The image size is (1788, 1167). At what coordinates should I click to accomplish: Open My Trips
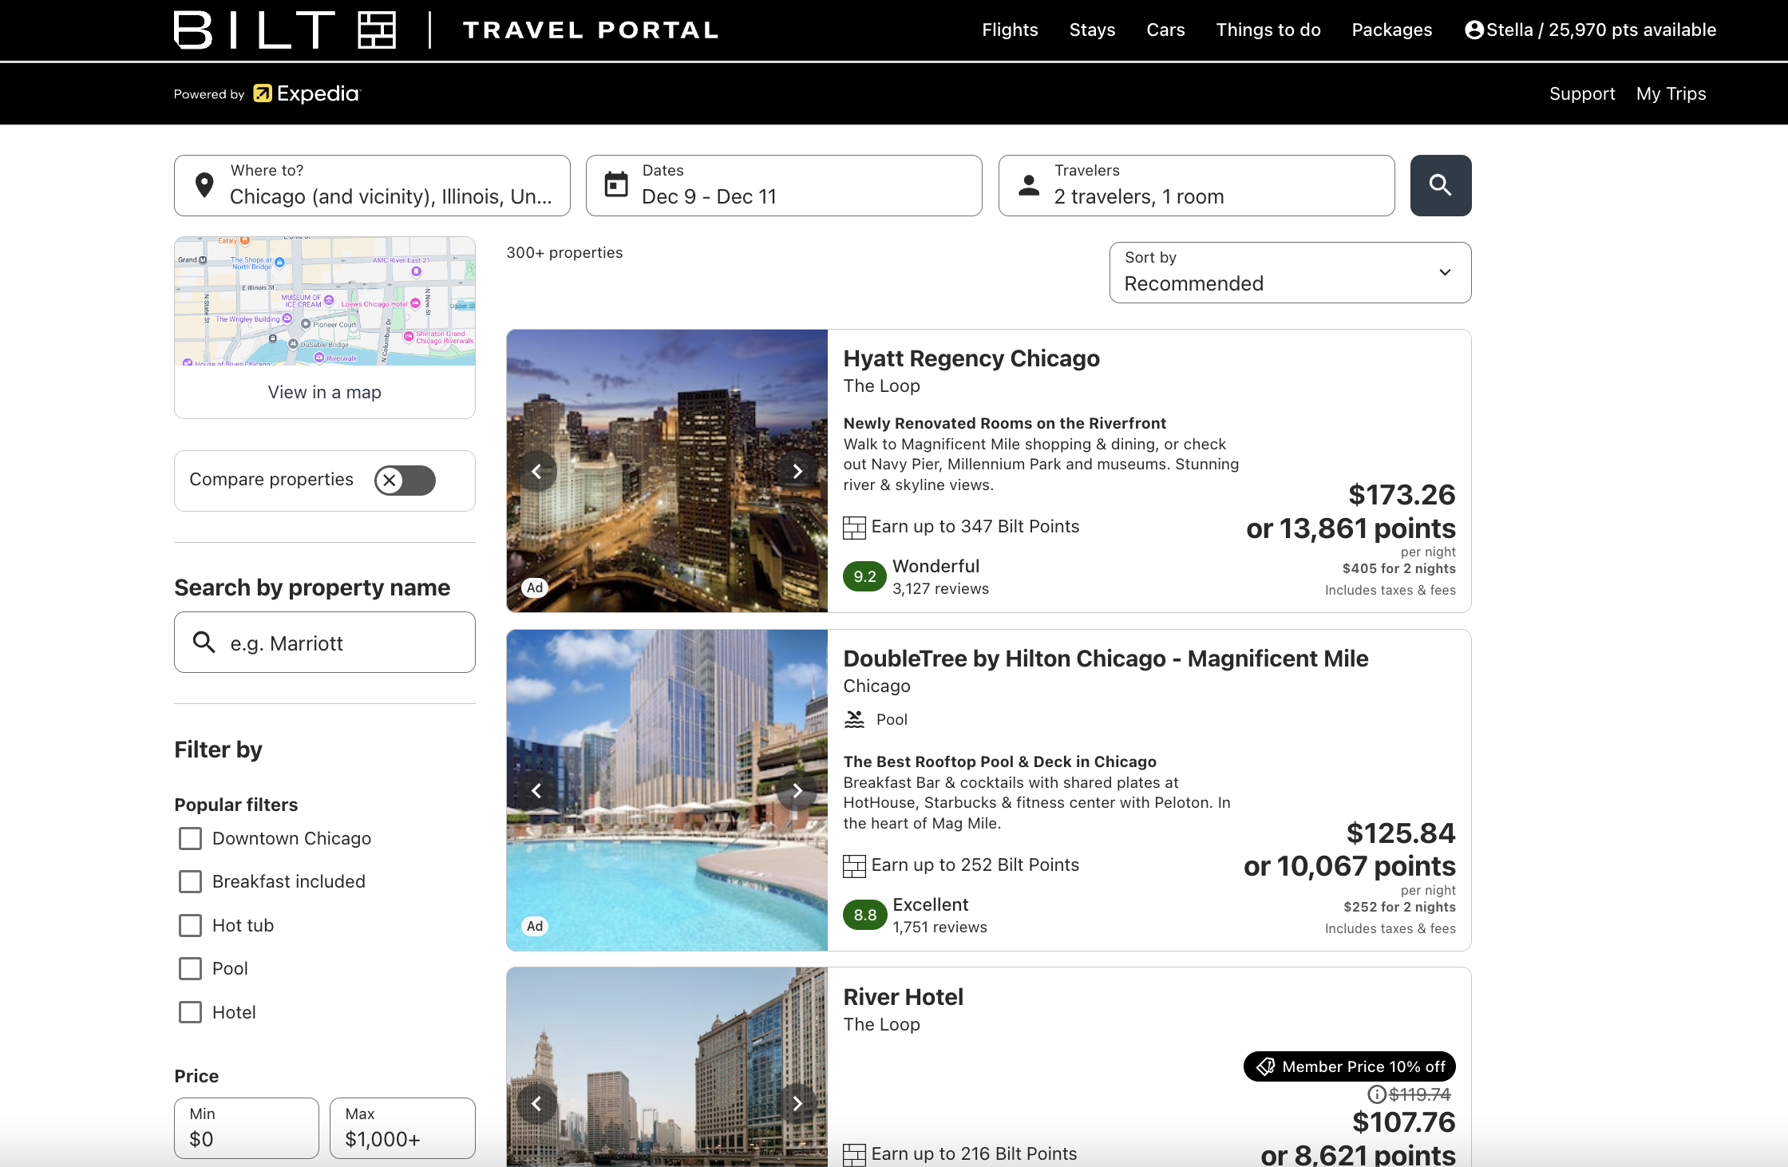(1671, 93)
